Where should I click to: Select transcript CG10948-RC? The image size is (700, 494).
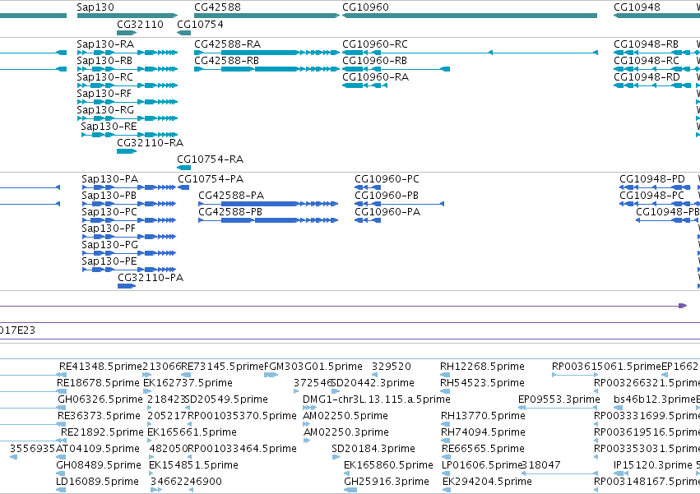pos(647,60)
